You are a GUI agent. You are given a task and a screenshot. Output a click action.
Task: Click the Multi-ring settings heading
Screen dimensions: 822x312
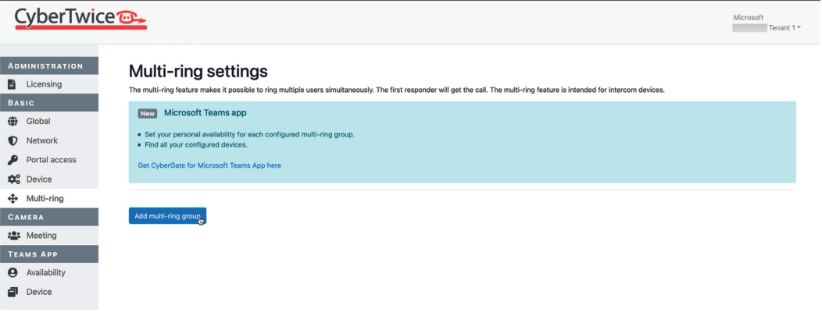coord(198,71)
